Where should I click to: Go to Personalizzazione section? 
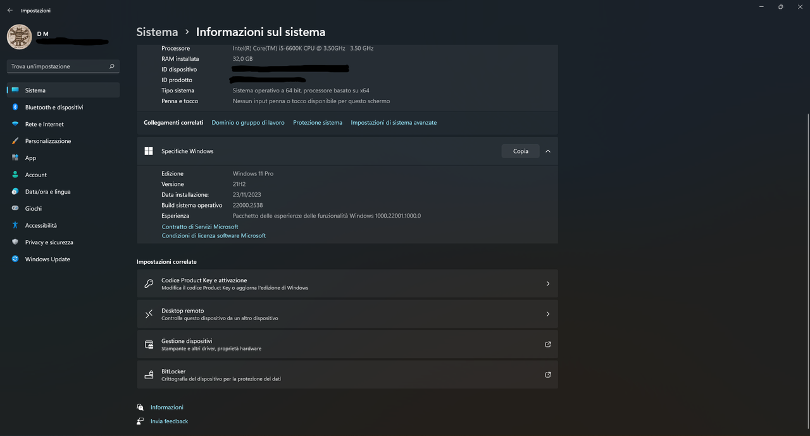(x=63, y=141)
